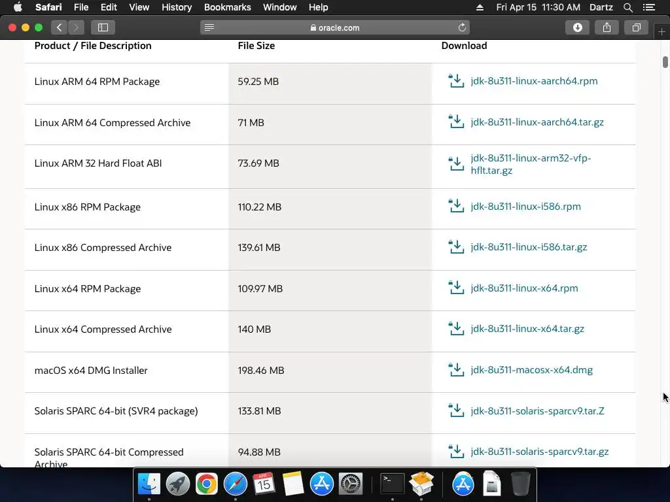Viewport: 670px width, 502px height.
Task: Click download icon beside jdk-8u311-linux-i586.tar.gz
Action: (456, 246)
